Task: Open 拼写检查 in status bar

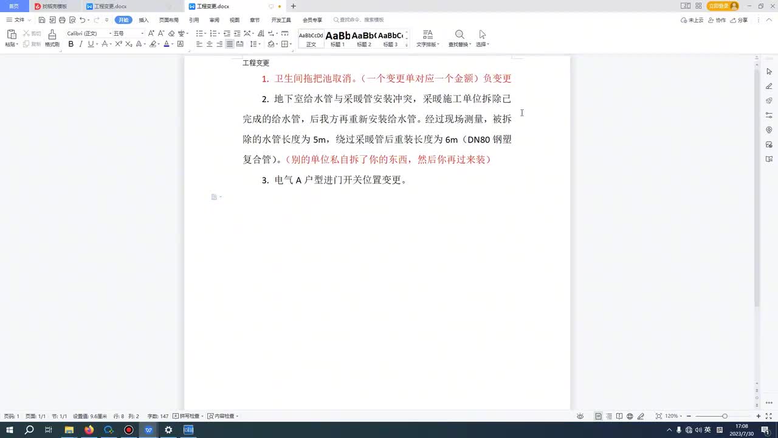Action: (188, 416)
